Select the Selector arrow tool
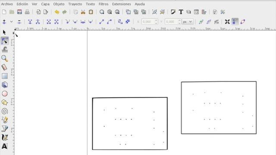Image resolution: width=276 pixels, height=155 pixels. click(x=4, y=32)
